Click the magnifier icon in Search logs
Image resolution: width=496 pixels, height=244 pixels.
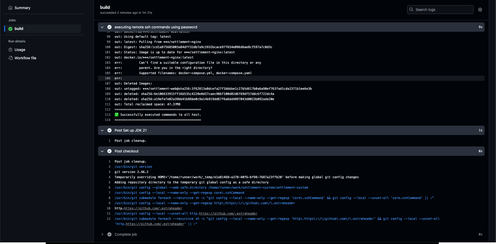(411, 10)
